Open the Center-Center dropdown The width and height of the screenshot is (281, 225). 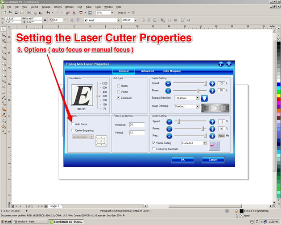pyautogui.click(x=91, y=137)
